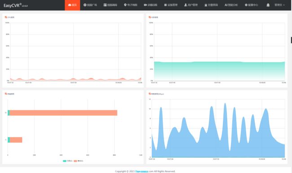Click the green memory usage area

[x=219, y=71]
